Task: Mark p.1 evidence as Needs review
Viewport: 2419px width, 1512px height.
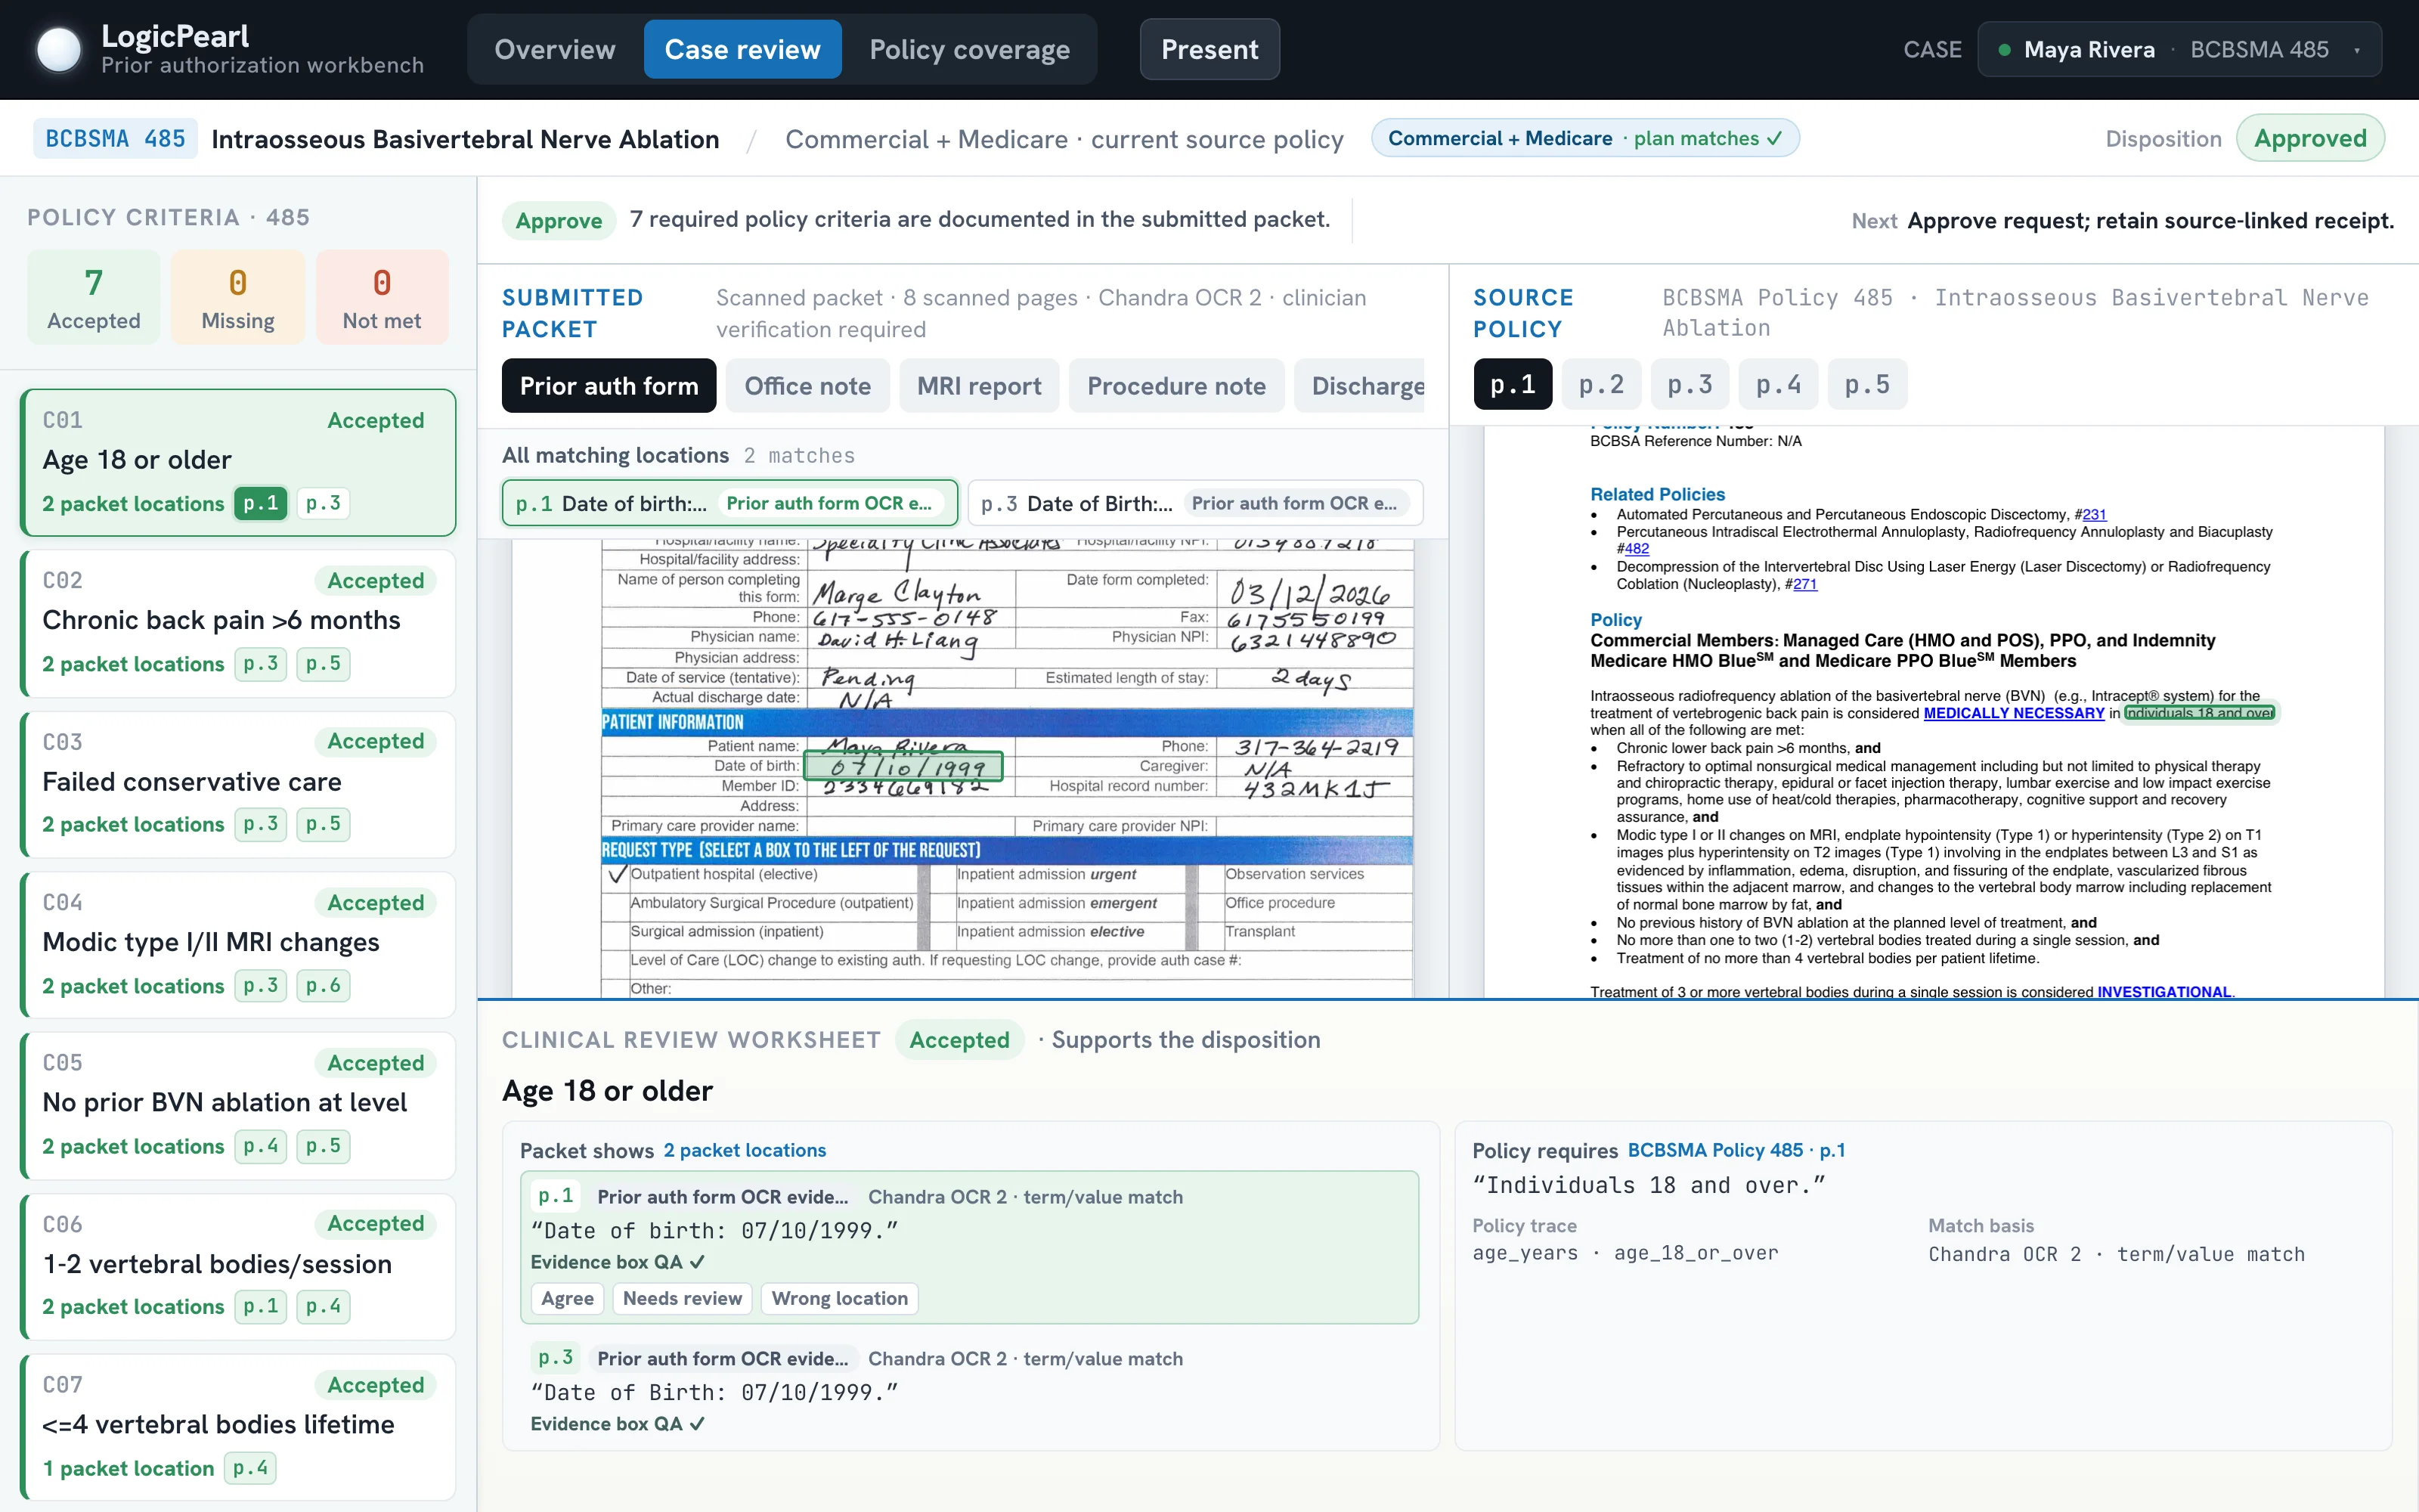Action: click(682, 1298)
